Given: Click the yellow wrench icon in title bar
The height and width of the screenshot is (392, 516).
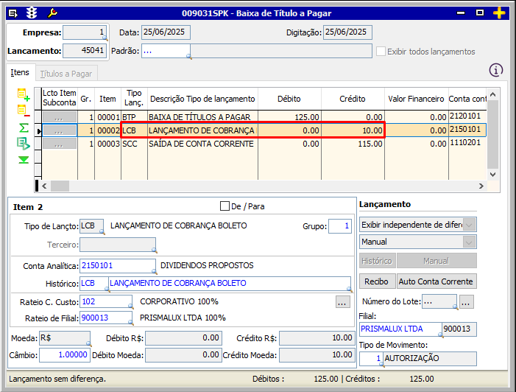Looking at the screenshot, I should click(x=52, y=13).
